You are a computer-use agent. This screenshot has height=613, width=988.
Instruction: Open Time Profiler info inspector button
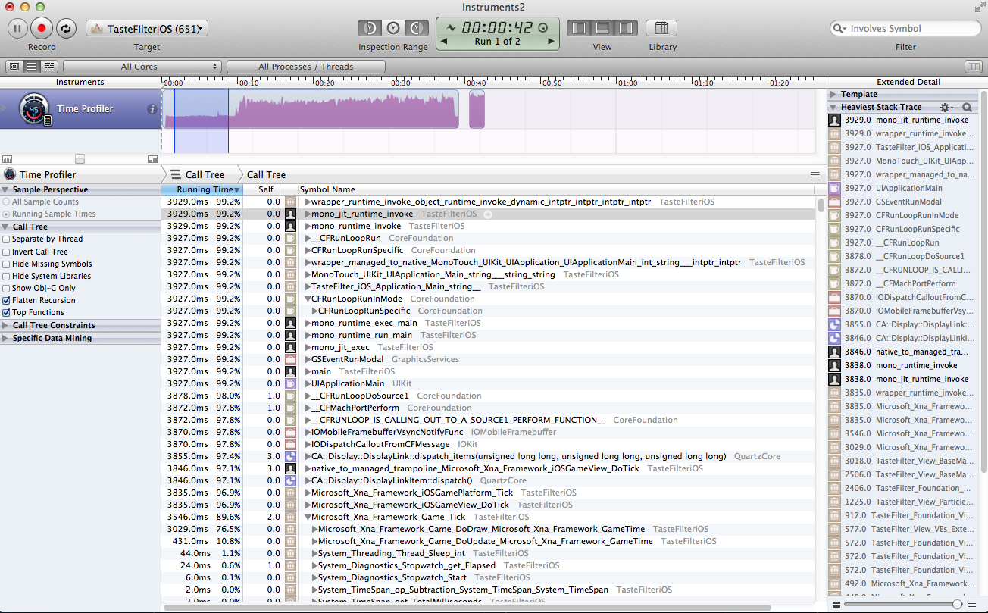coord(152,109)
